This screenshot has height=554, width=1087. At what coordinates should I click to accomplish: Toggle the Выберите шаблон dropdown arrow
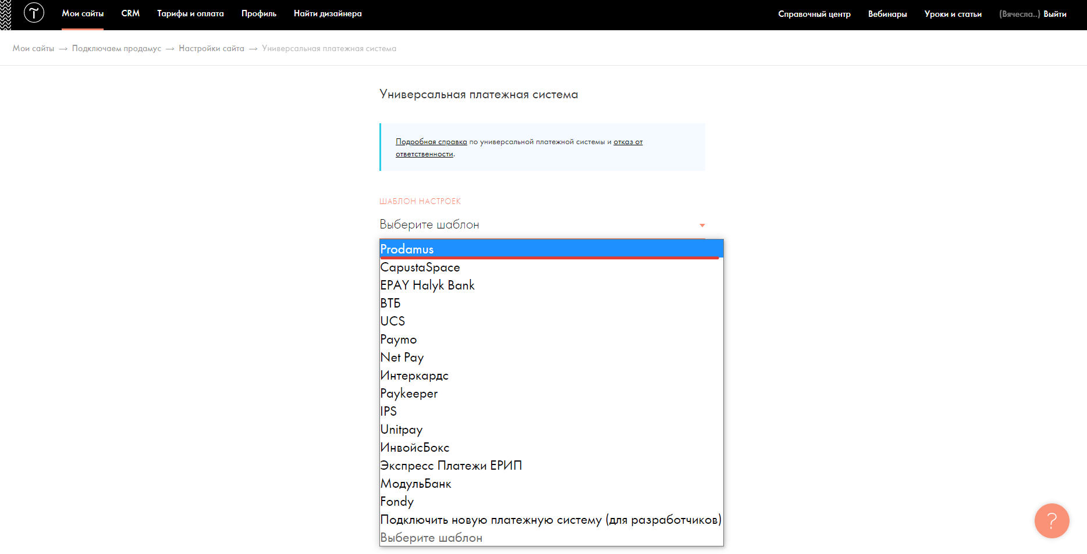(702, 225)
